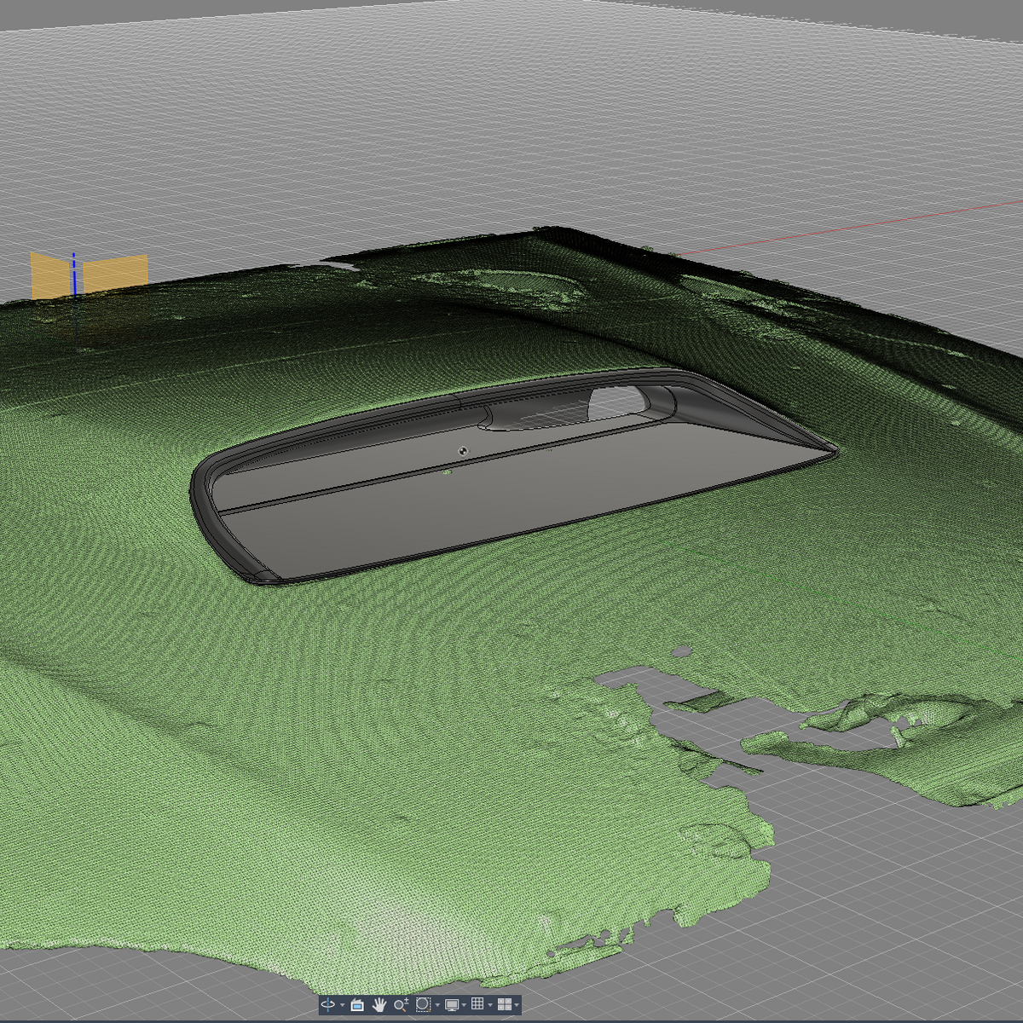This screenshot has width=1023, height=1023.
Task: Expand the Display Settings dropdown arrow
Action: [464, 1005]
